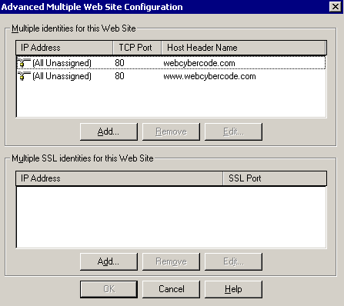This screenshot has width=344, height=306.
Task: Confirm the dialog with OK
Action: pyautogui.click(x=109, y=289)
